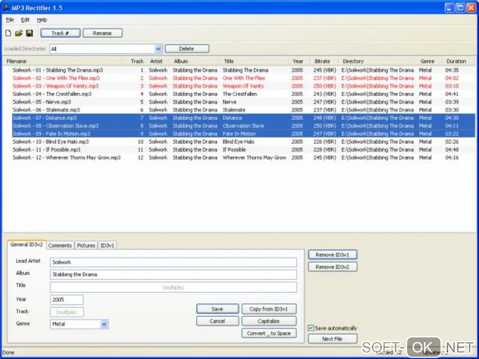
Task: Click the Track # button
Action: tap(60, 33)
